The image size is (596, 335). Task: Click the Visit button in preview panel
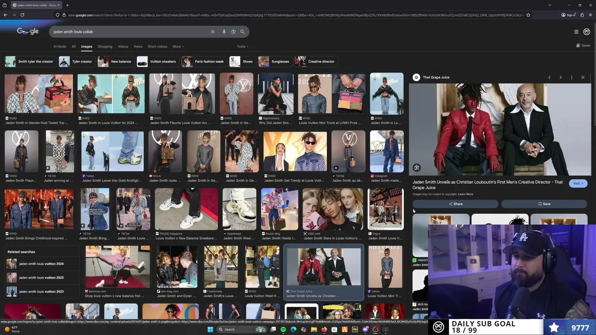[578, 183]
